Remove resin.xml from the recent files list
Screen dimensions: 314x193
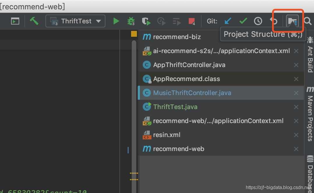(296, 135)
